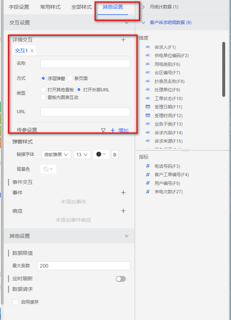231x320 pixels.
Task: Turn on the 定时刷新 switch
Action: (120, 279)
